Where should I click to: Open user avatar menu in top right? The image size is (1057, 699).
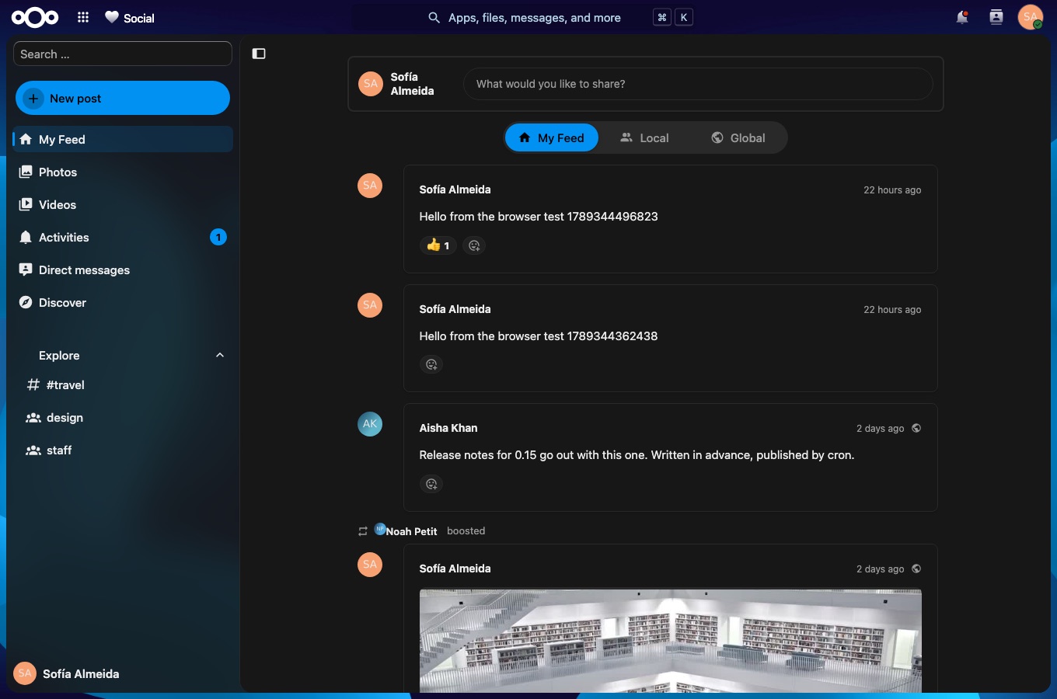[1031, 17]
